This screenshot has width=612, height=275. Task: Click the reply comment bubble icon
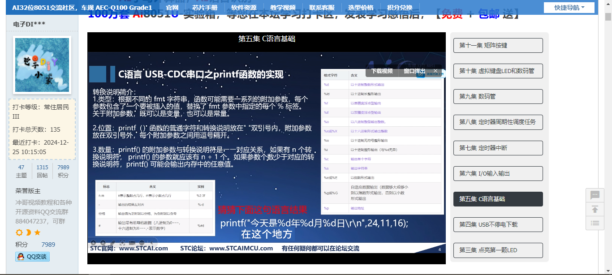point(595,195)
